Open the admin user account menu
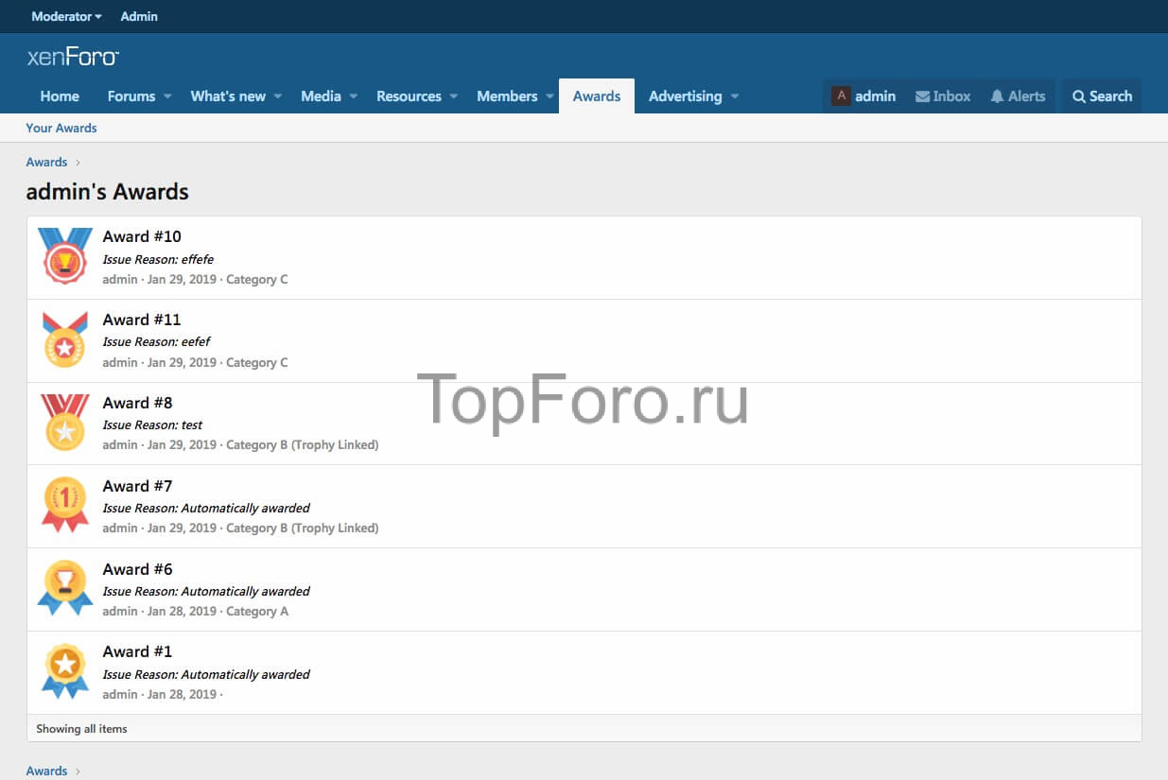Screen dimensions: 1168x780 click(863, 96)
